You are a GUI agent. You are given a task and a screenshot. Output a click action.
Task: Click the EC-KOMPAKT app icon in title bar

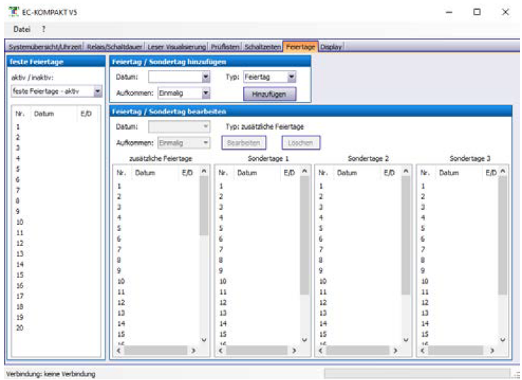click(x=13, y=11)
